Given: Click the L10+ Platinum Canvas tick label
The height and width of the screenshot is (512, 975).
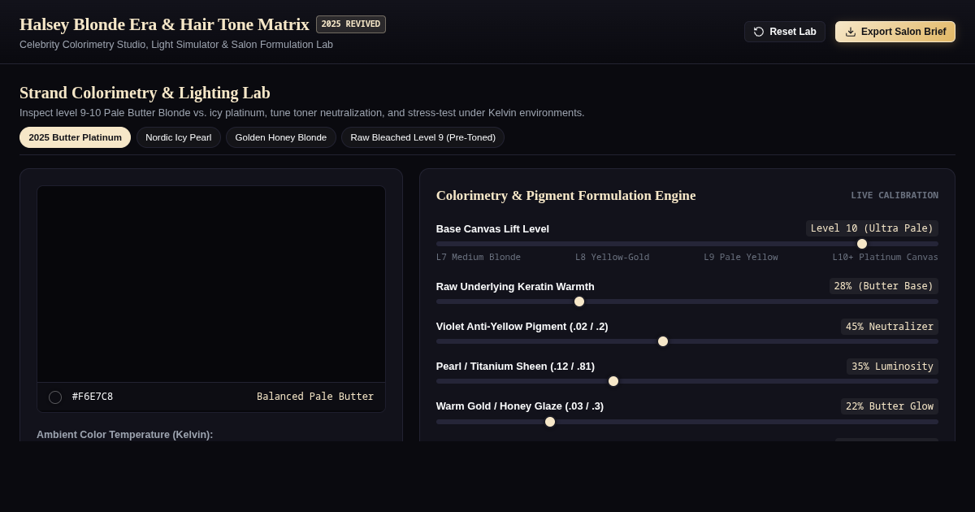Looking at the screenshot, I should 885,257.
